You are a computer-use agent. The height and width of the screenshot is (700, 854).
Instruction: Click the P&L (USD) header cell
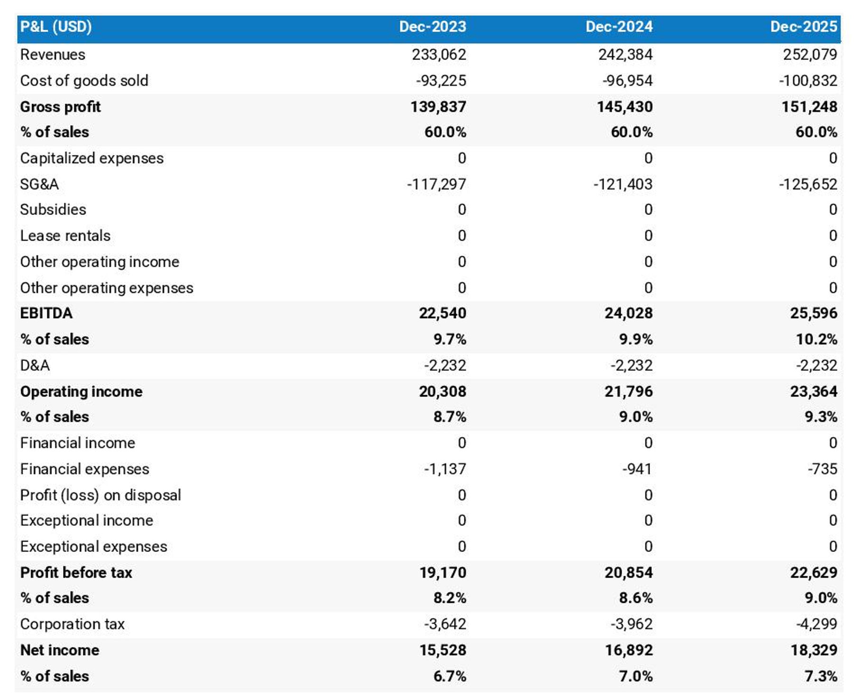[x=56, y=27]
